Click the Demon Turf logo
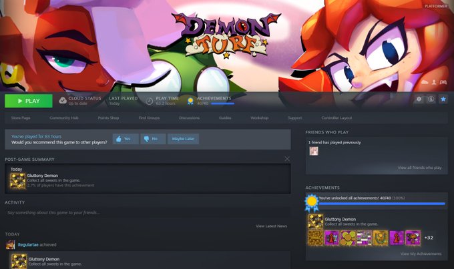Viewport: 454px width, 269px height. [226, 35]
